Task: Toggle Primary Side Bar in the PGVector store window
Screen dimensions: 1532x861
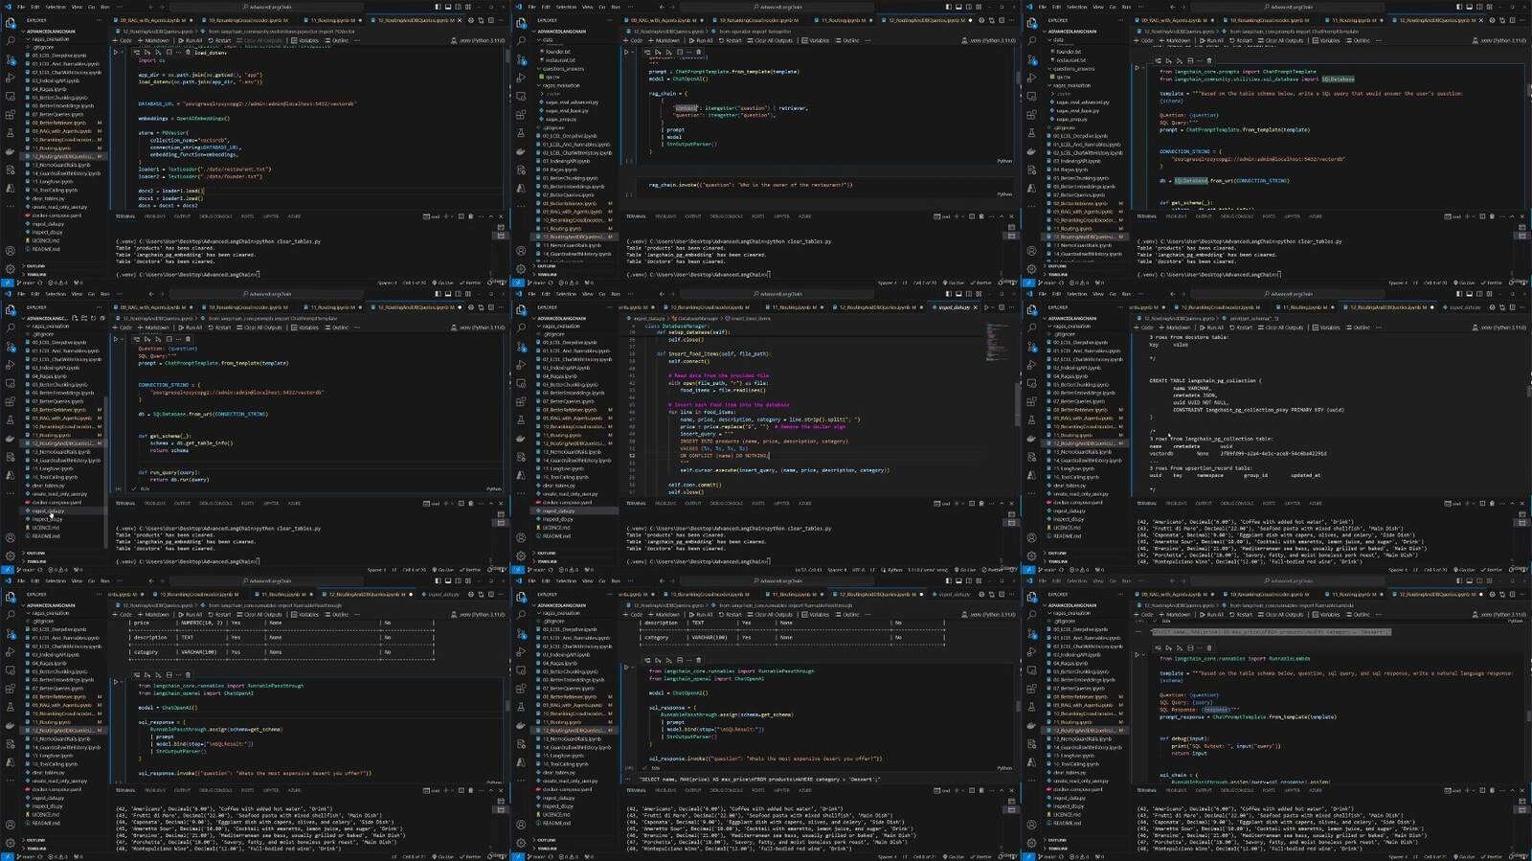Action: [438, 7]
